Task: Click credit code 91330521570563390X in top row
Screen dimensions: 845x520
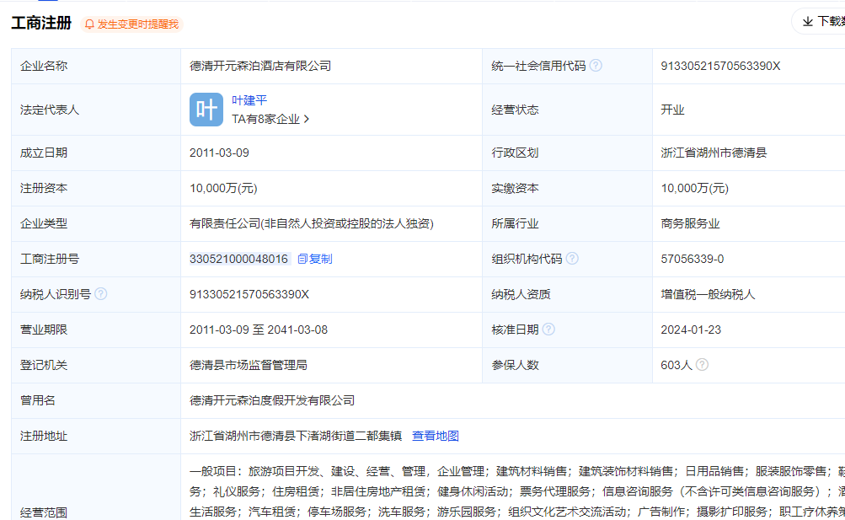Action: pyautogui.click(x=720, y=66)
